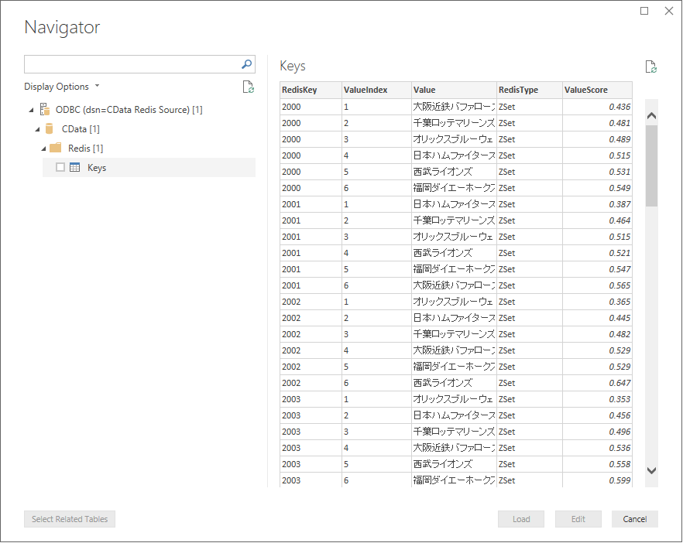Click the cell with score 0.536

597,448
